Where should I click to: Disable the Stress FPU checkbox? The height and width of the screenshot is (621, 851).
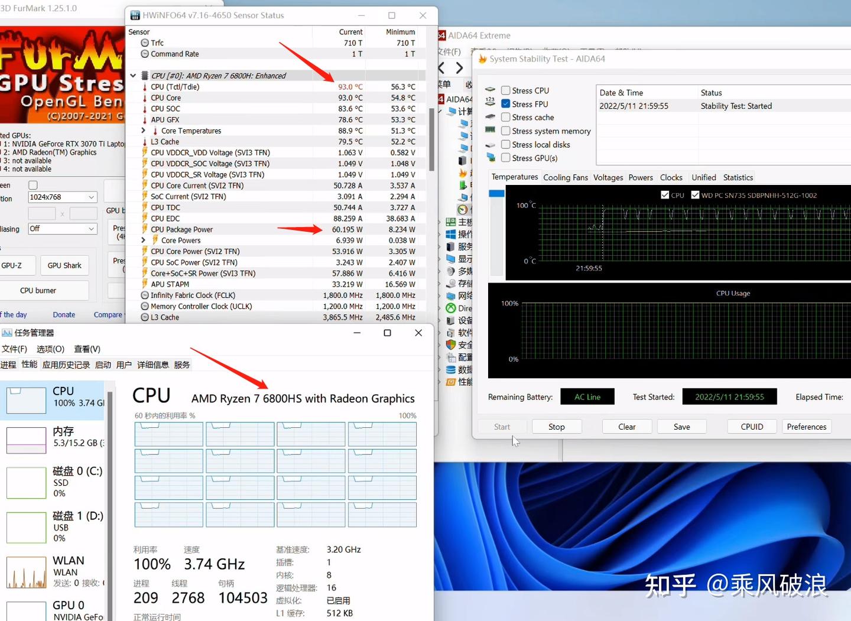(505, 103)
